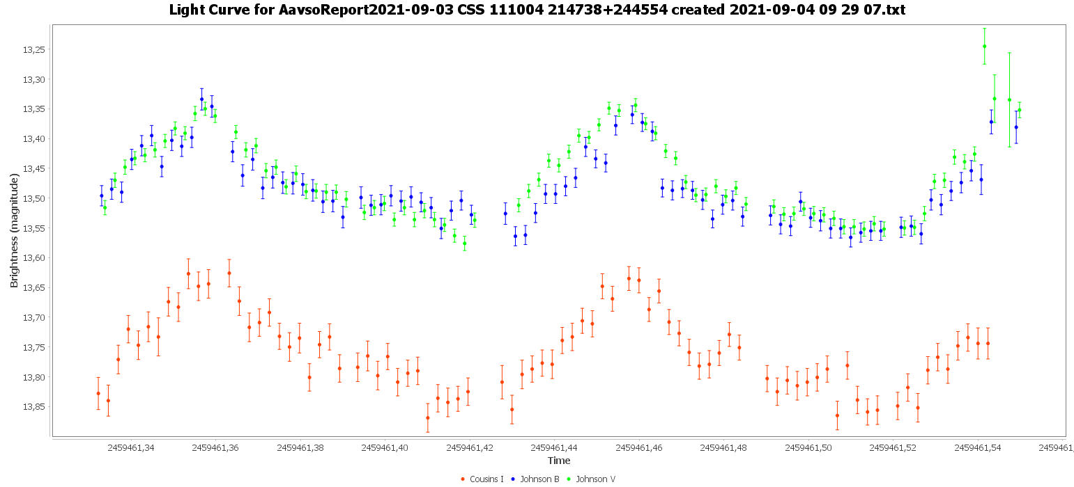Select the Time x-axis label
The width and height of the screenshot is (1074, 487).
(559, 461)
